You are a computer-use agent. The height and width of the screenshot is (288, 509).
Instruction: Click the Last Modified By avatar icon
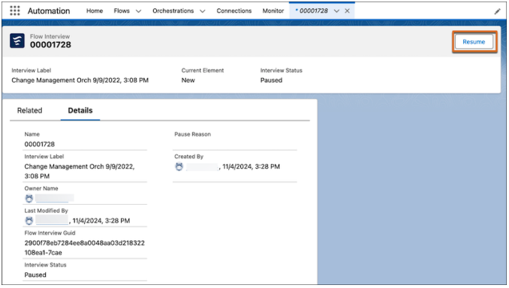(x=29, y=220)
